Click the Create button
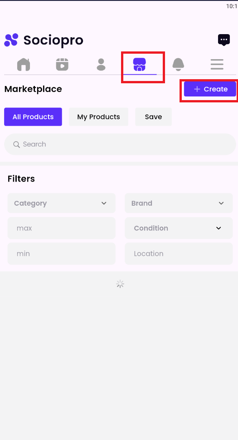This screenshot has height=440, width=238. point(210,89)
